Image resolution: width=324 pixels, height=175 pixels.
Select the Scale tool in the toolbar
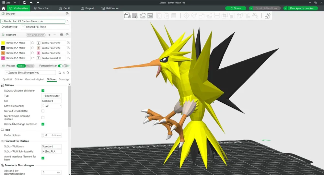202,16
